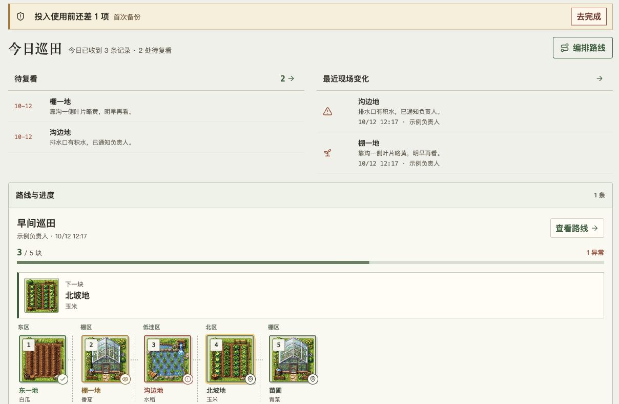Screen dimensions: 619x404
Task: Select stop 2 greenhouse thumbnail for 棚一地
Action: (x=105, y=359)
